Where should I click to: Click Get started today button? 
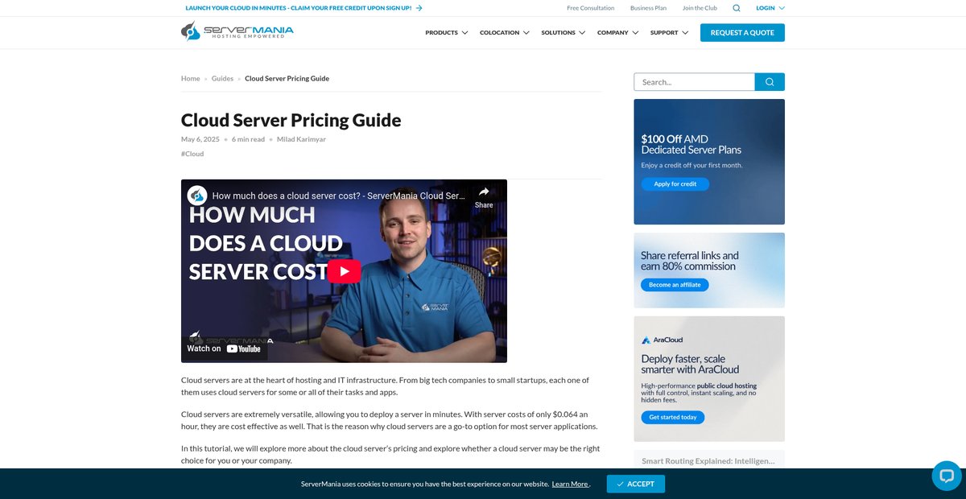[x=673, y=418]
